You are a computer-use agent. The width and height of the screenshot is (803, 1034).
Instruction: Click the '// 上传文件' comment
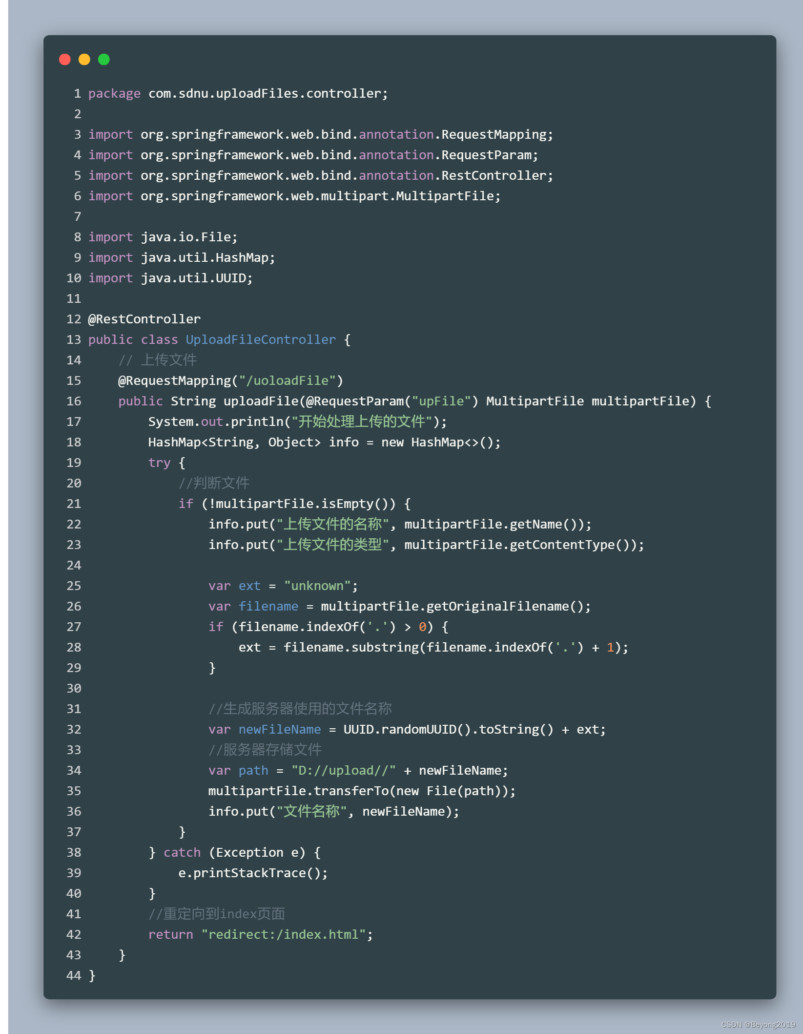pyautogui.click(x=157, y=360)
